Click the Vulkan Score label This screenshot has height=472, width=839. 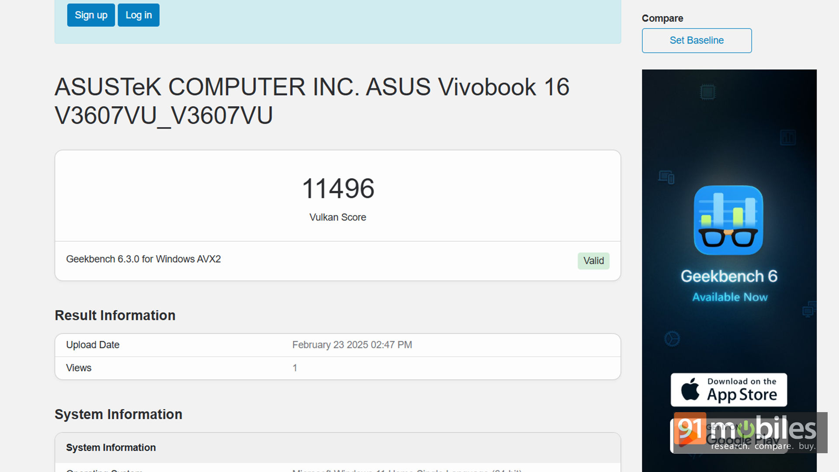338,217
